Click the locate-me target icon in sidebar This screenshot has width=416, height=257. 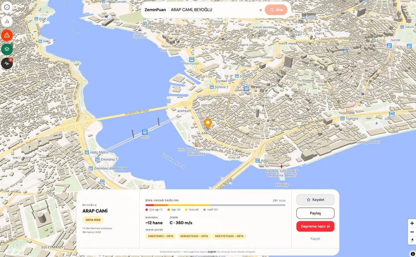point(7,7)
